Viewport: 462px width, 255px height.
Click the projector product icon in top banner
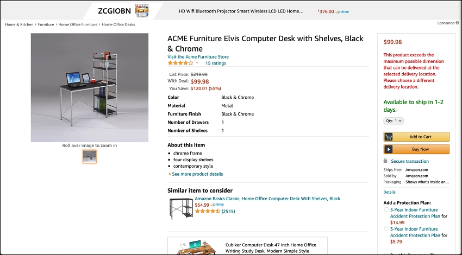[142, 11]
